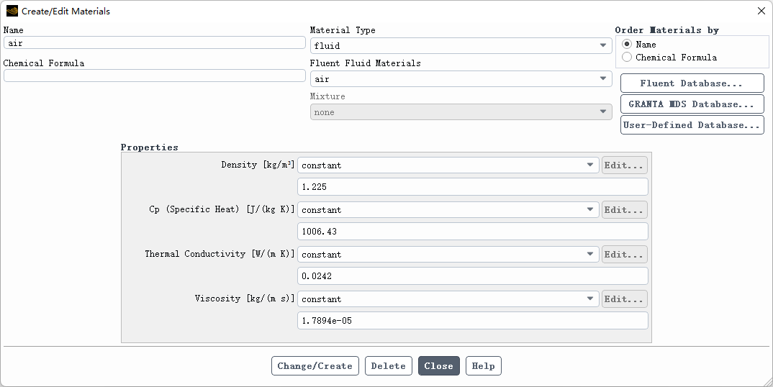
Task: Open Thermal Conductivity method dropdown
Action: pyautogui.click(x=448, y=255)
